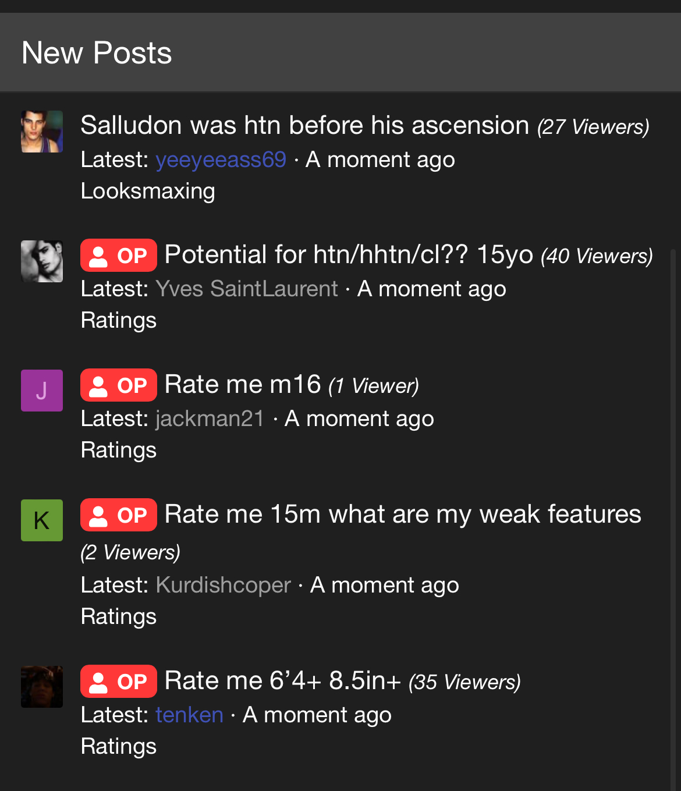Image resolution: width=681 pixels, height=791 pixels.
Task: Visit the jackman21 user profile
Action: [x=210, y=419]
